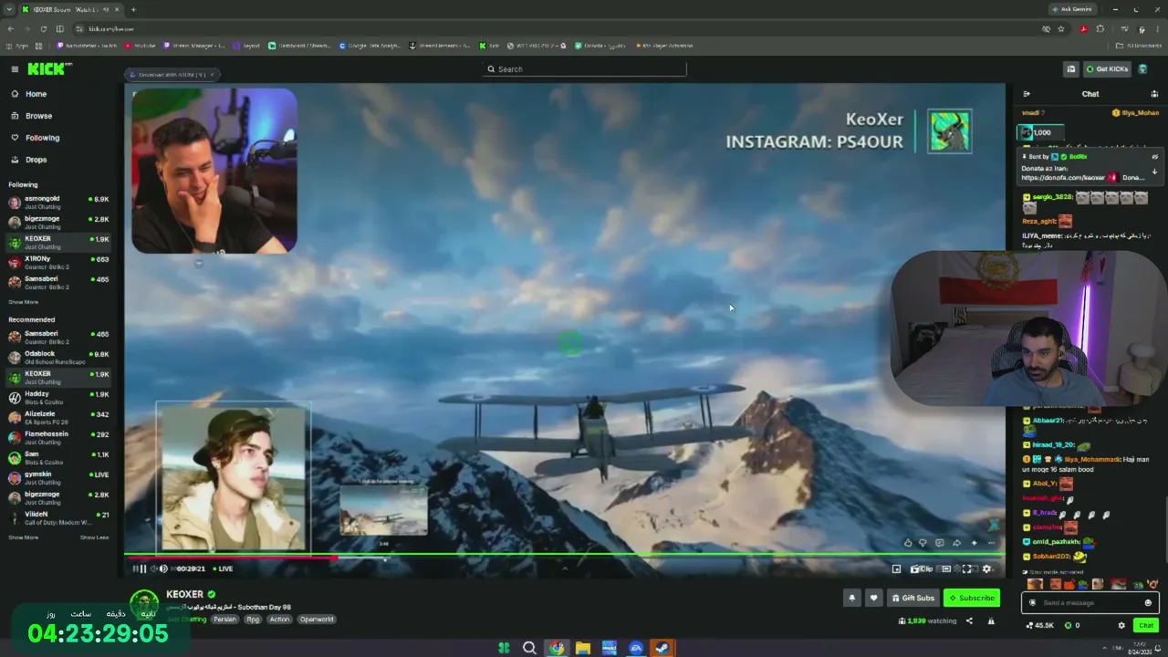The height and width of the screenshot is (657, 1168).
Task: Subscribe to KEOXER channel
Action: tap(972, 598)
